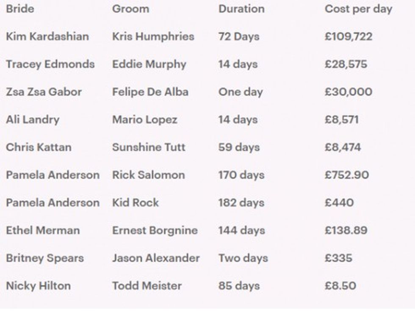This screenshot has height=311, width=415.
Task: Click the £30,000 cost value
Action: [348, 92]
